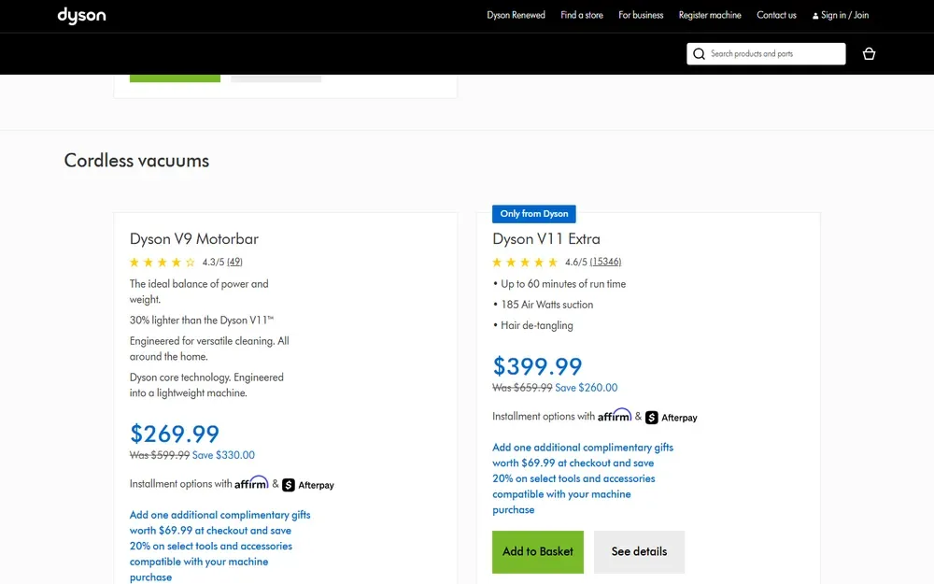Click the search magnifier icon
The height and width of the screenshot is (584, 934).
[700, 54]
